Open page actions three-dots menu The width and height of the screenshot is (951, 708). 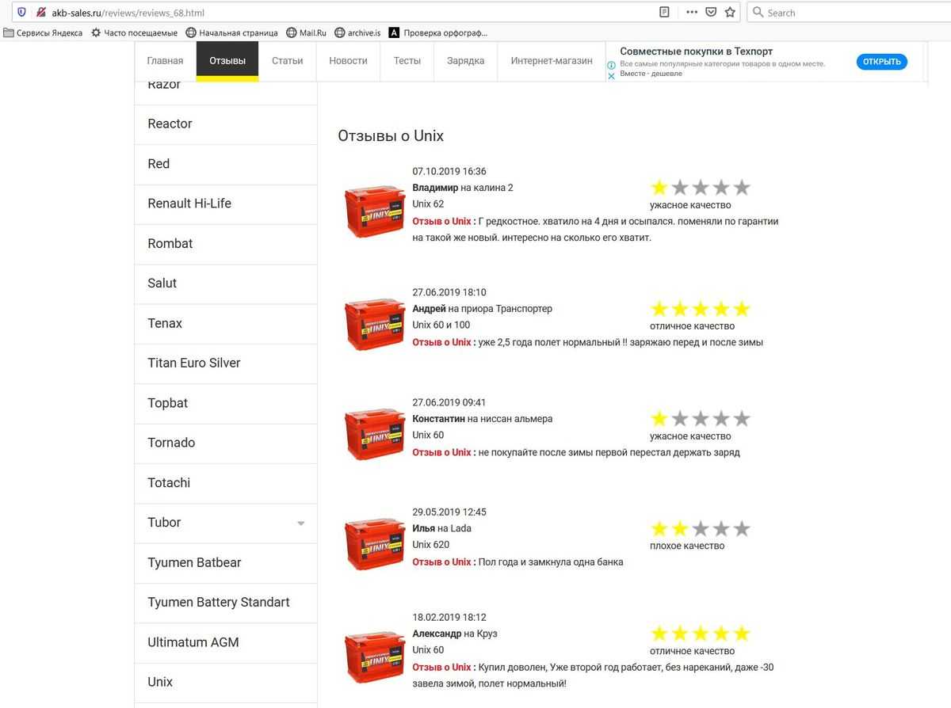click(x=692, y=13)
